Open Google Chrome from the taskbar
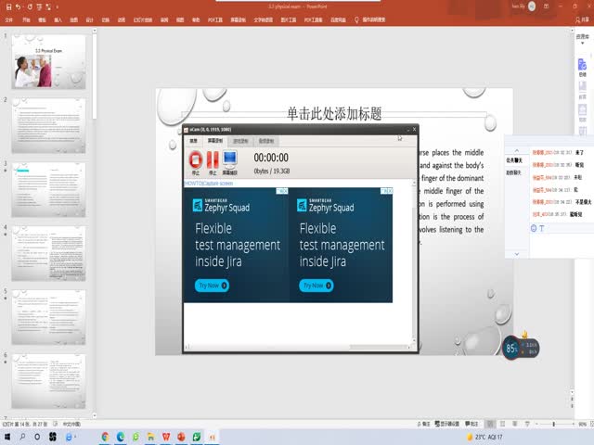This screenshot has width=594, height=445. pos(105,437)
